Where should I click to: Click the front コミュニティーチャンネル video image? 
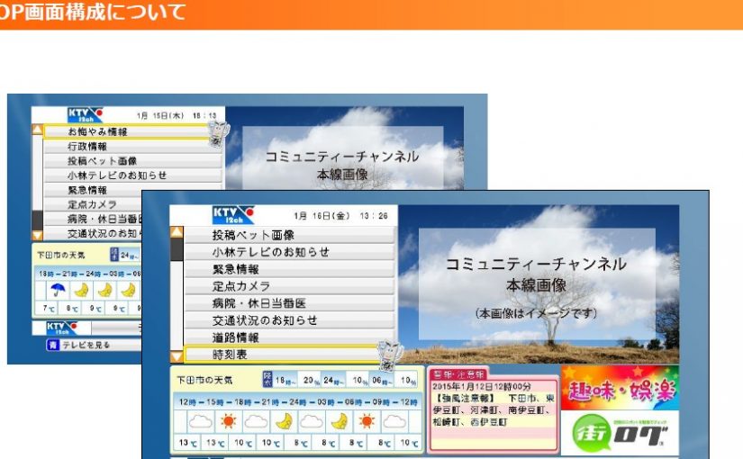tap(537, 283)
